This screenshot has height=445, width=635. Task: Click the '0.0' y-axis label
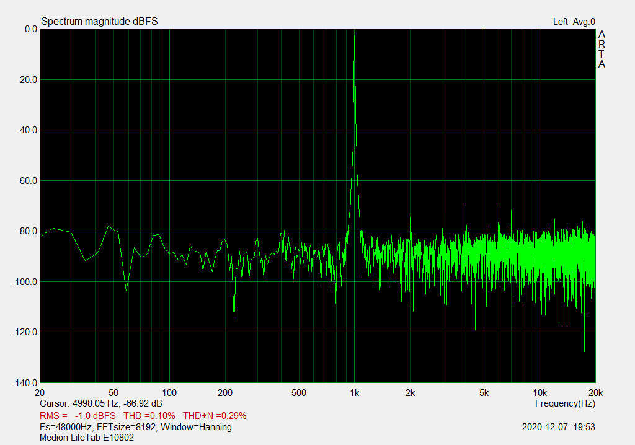[31, 29]
